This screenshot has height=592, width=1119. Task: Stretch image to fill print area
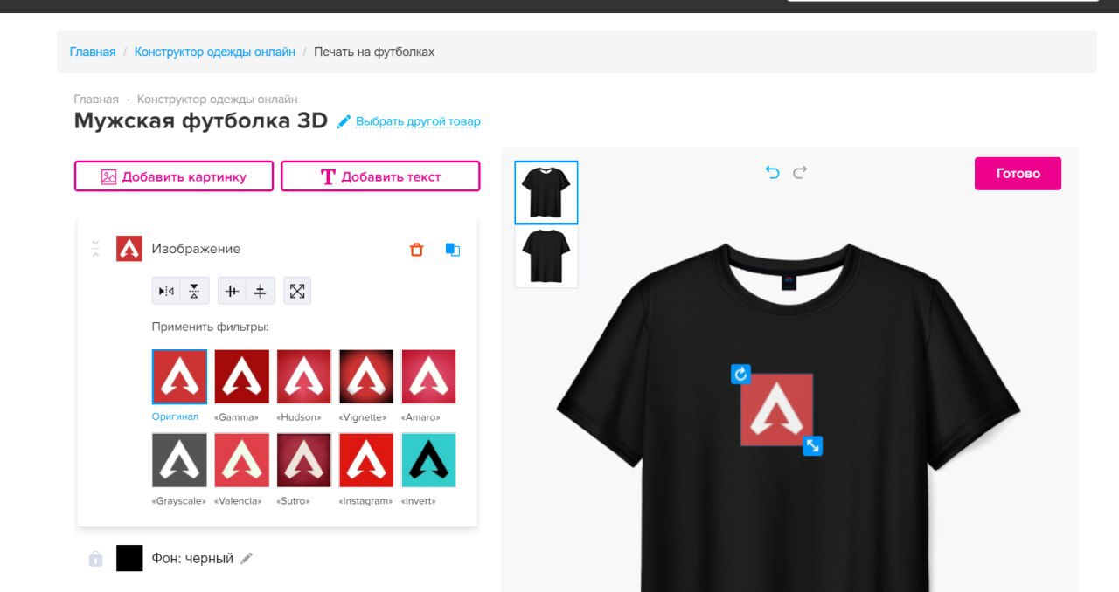297,291
